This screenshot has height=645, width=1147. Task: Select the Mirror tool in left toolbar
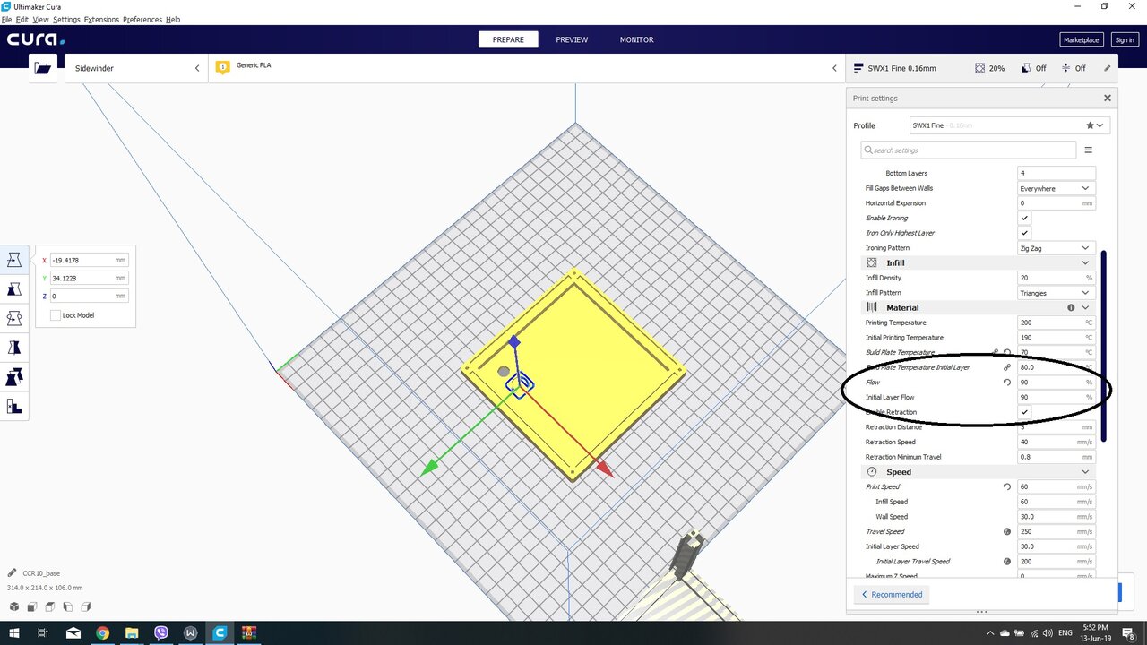14,348
